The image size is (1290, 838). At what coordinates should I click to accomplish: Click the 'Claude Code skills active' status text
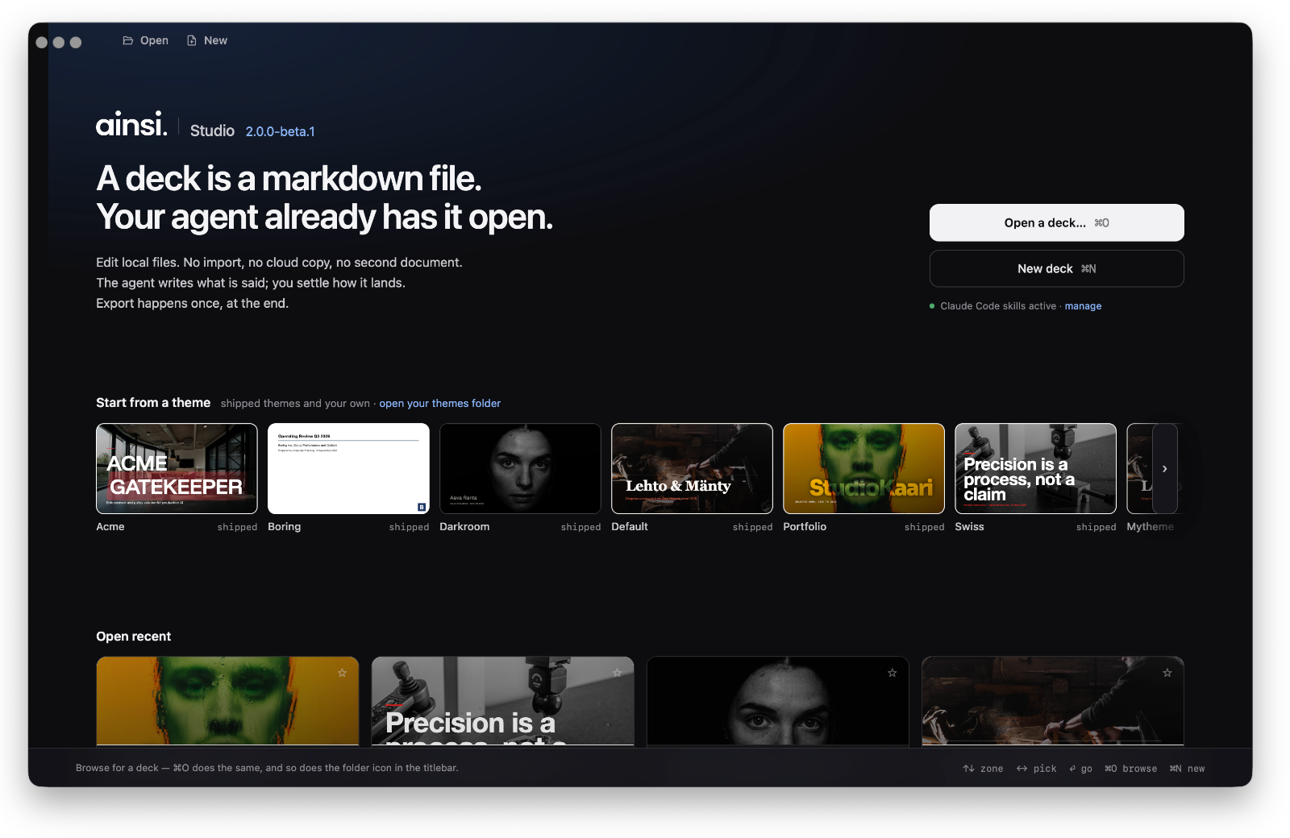click(997, 306)
